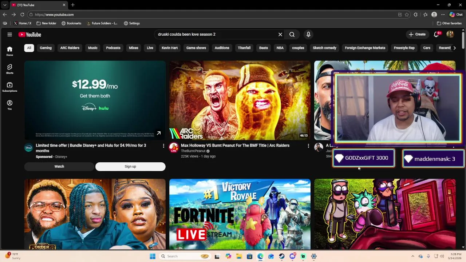Open Edge settings and more menu

pyautogui.click(x=443, y=15)
